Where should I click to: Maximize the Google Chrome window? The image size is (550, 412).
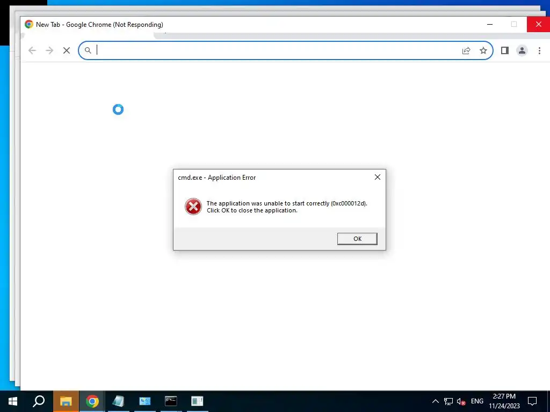(514, 24)
